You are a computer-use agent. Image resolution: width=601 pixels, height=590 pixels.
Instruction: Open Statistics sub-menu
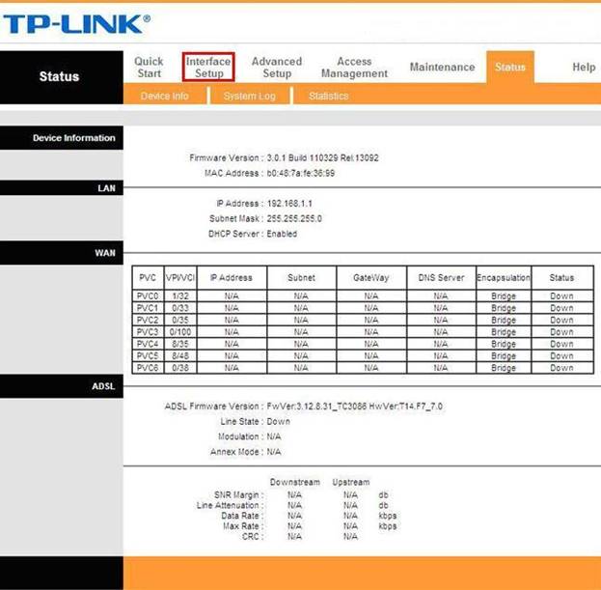coord(329,96)
